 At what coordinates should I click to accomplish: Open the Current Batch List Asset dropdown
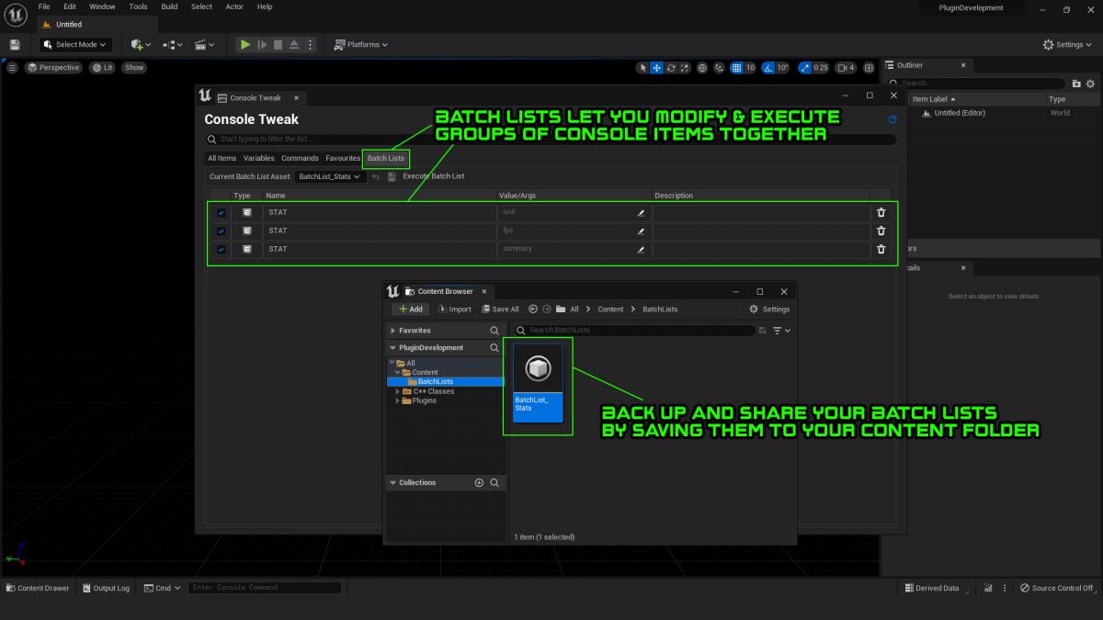330,176
